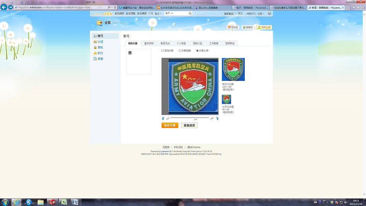Viewport: 366px width, 206px height.
Task: Switch to the 联系方式 tab
Action: point(165,43)
